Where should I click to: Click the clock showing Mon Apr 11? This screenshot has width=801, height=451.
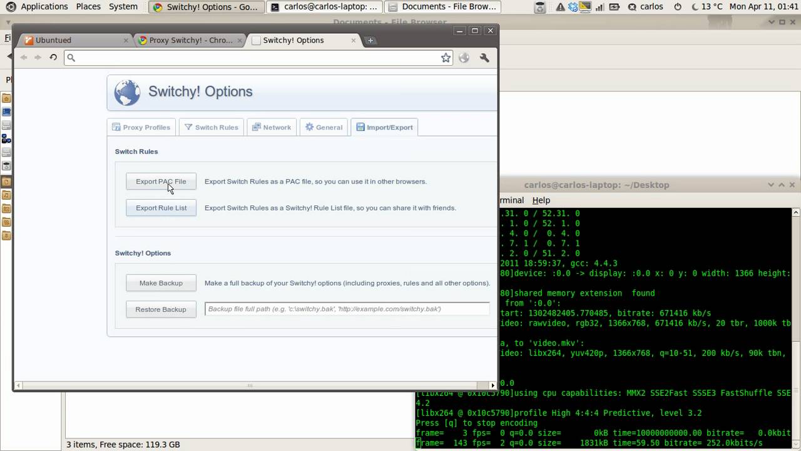click(765, 7)
